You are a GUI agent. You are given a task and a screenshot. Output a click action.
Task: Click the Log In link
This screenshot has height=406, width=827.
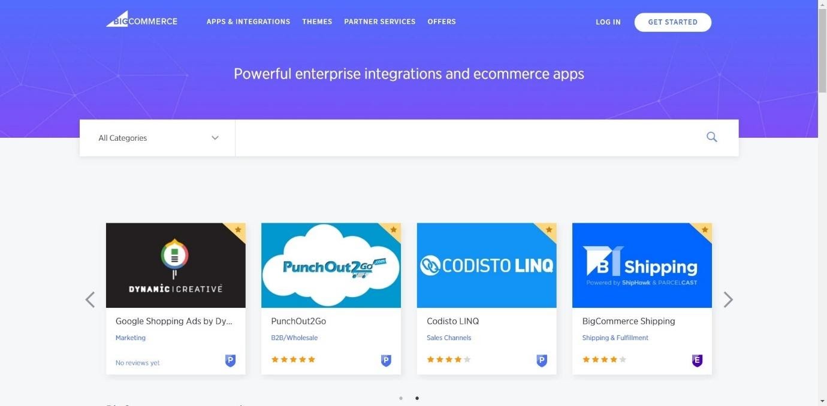coord(608,22)
